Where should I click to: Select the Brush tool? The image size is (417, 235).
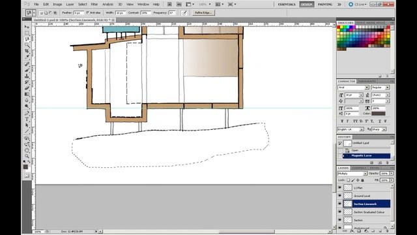(x=27, y=70)
